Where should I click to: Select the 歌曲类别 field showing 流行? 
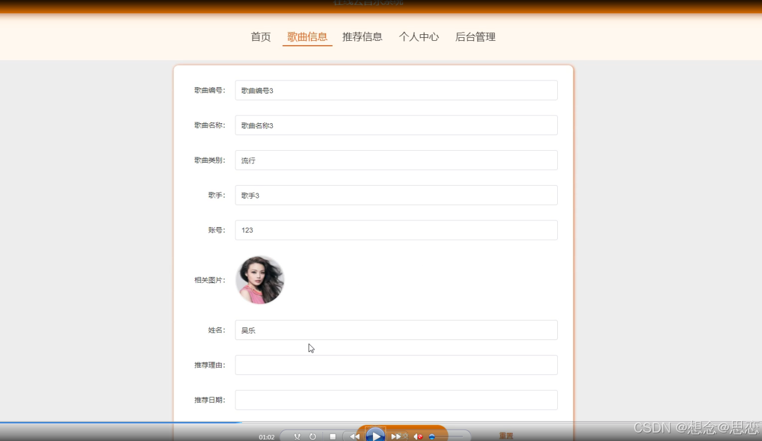point(396,160)
